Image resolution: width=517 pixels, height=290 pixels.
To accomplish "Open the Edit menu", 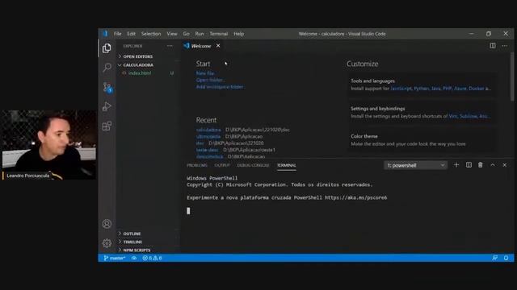I will 131,34.
